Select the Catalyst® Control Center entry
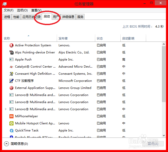Image resolution: width=168 pixels, height=152 pixels. tap(35, 67)
